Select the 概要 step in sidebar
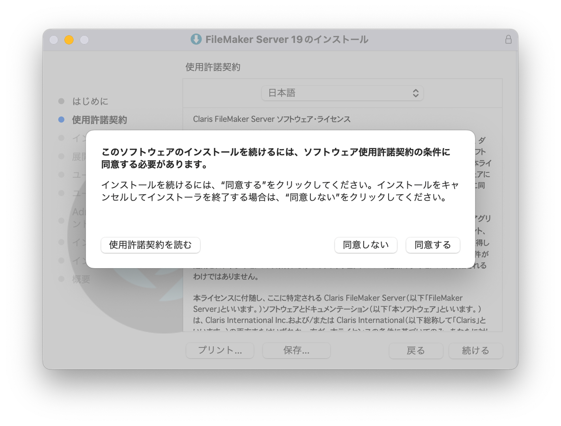 click(x=81, y=279)
